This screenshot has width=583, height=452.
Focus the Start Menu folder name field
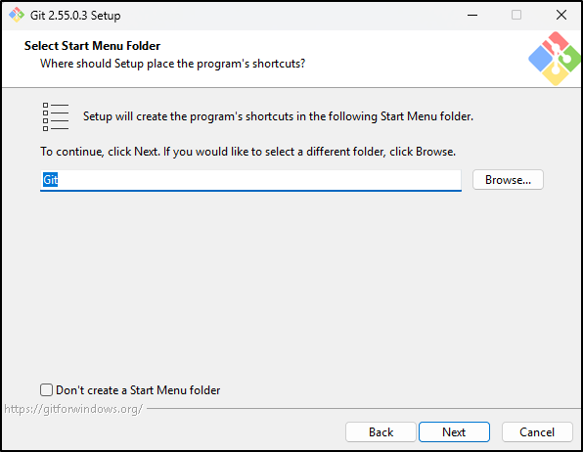(x=250, y=180)
